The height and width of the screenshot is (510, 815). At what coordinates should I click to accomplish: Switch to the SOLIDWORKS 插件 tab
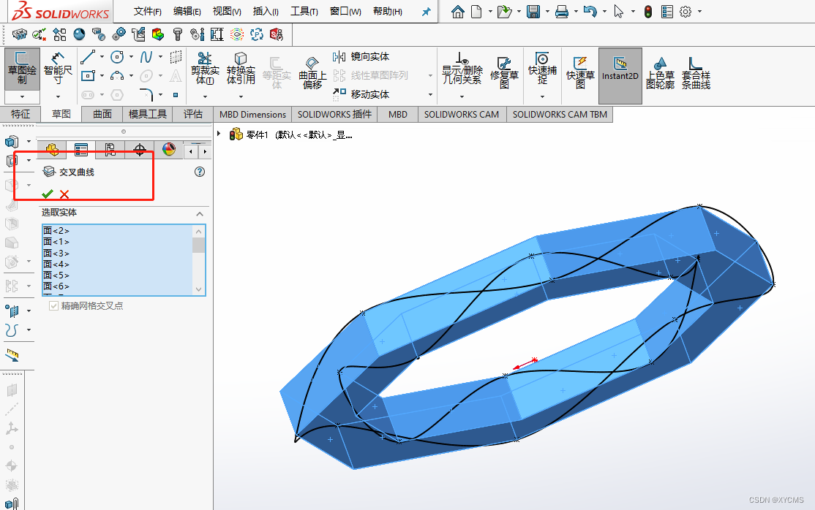tap(334, 114)
